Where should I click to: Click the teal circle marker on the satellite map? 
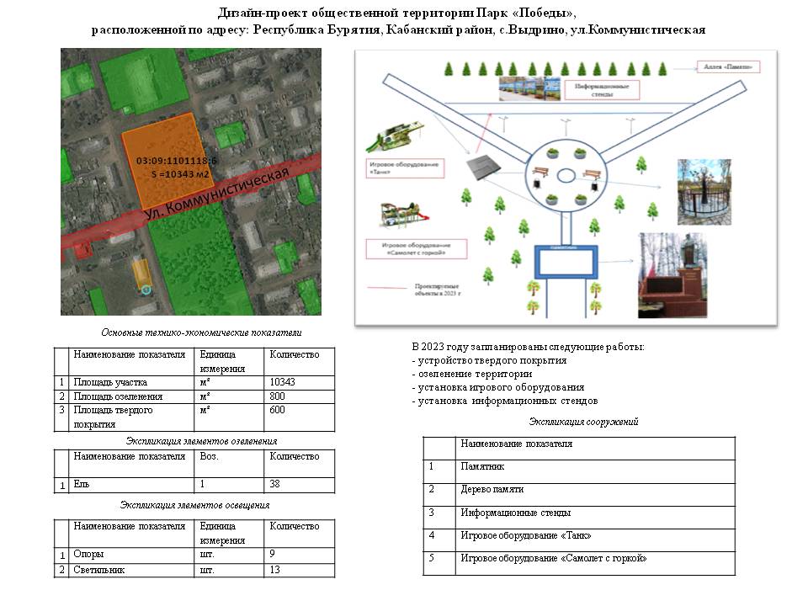tap(146, 290)
